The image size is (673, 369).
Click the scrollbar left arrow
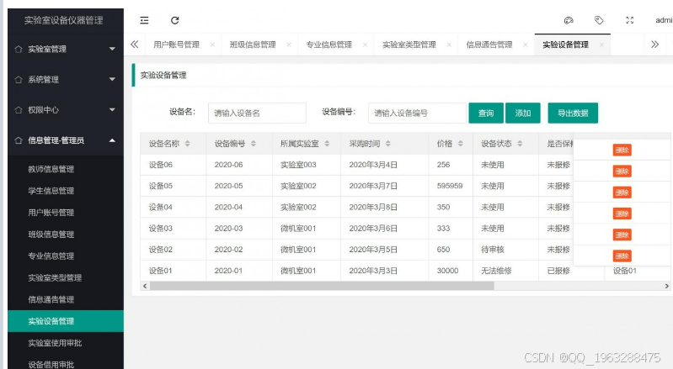point(145,286)
